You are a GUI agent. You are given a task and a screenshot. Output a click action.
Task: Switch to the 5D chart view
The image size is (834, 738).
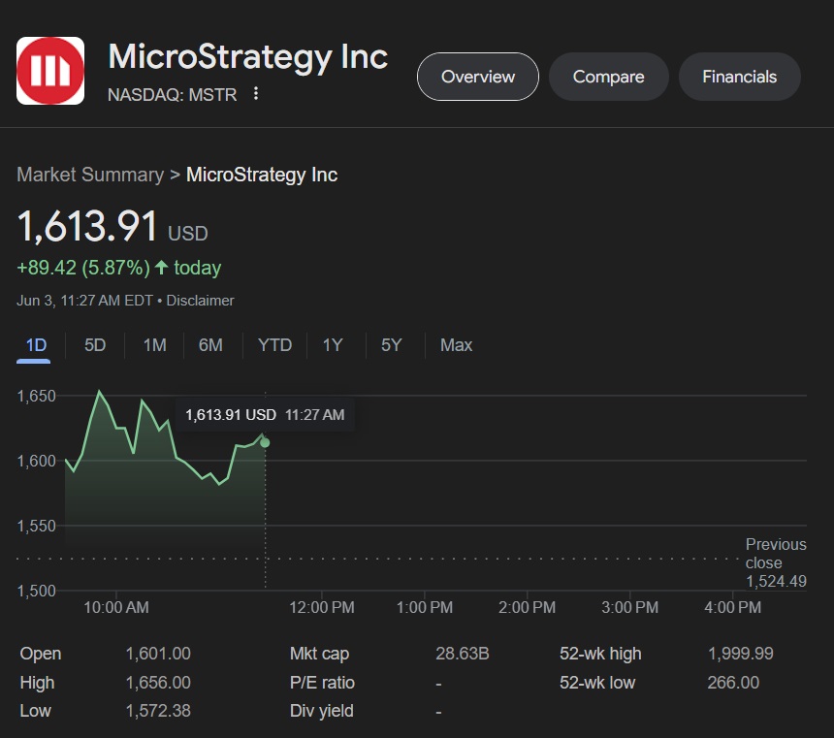click(94, 345)
